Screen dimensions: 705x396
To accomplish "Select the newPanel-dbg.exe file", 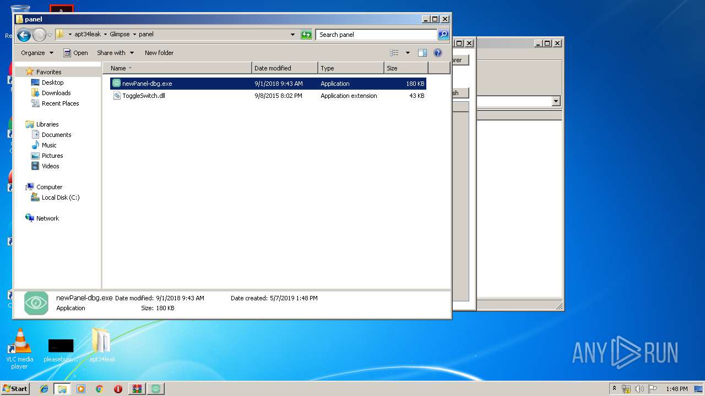I will click(x=268, y=84).
